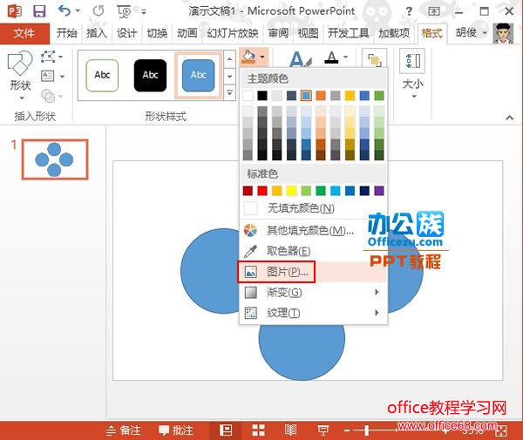Apply the white outlined Abc shape style

point(102,75)
